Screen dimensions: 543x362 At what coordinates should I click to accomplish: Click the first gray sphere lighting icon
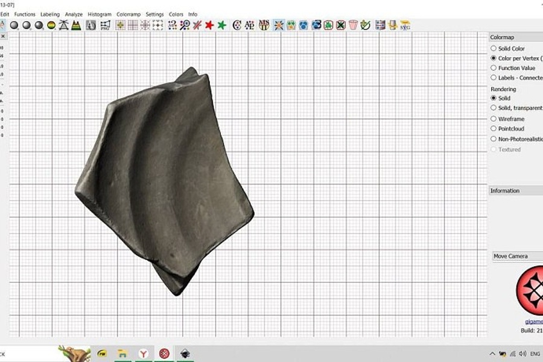pyautogui.click(x=14, y=25)
